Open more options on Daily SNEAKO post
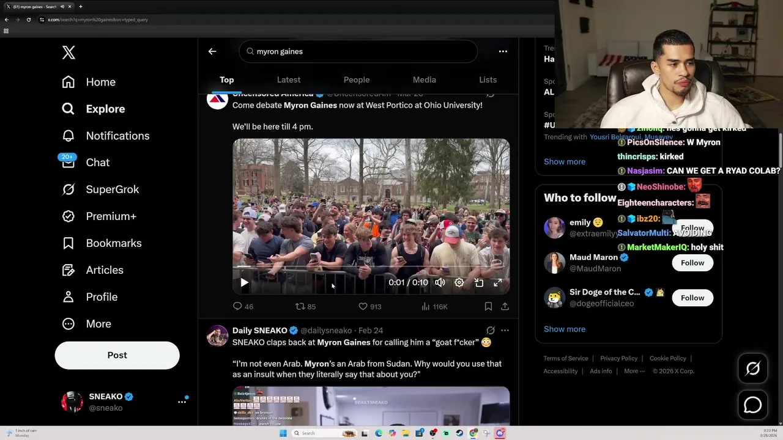The width and height of the screenshot is (783, 440). tap(505, 330)
